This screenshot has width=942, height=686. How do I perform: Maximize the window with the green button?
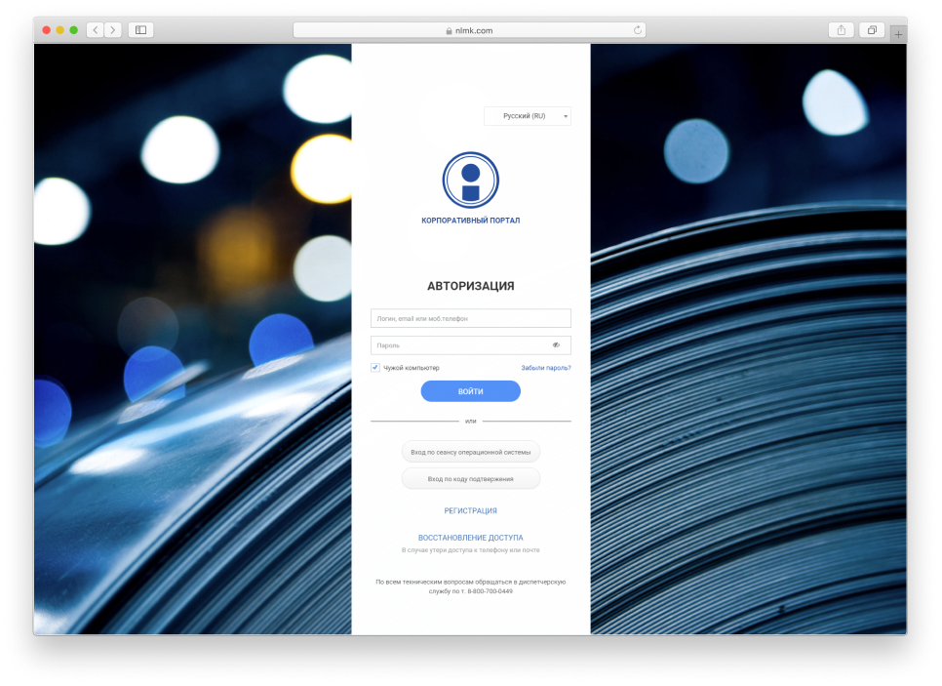74,30
